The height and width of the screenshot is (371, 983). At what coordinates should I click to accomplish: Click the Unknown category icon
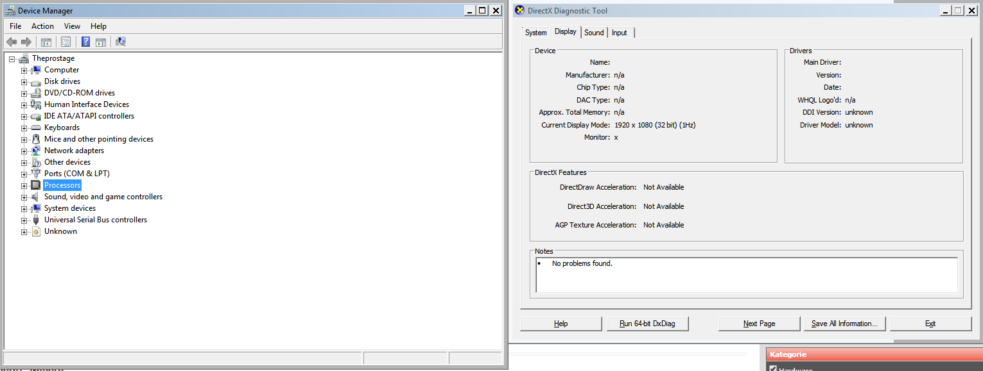36,231
